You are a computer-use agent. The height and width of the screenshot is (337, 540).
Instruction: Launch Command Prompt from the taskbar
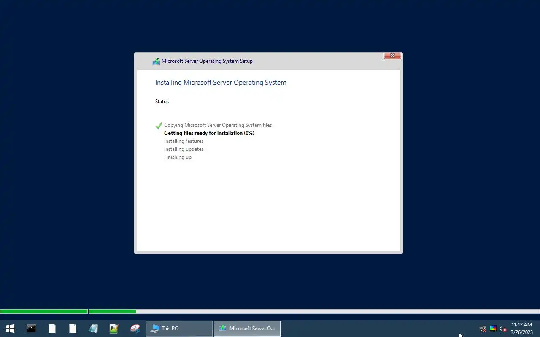(x=31, y=329)
